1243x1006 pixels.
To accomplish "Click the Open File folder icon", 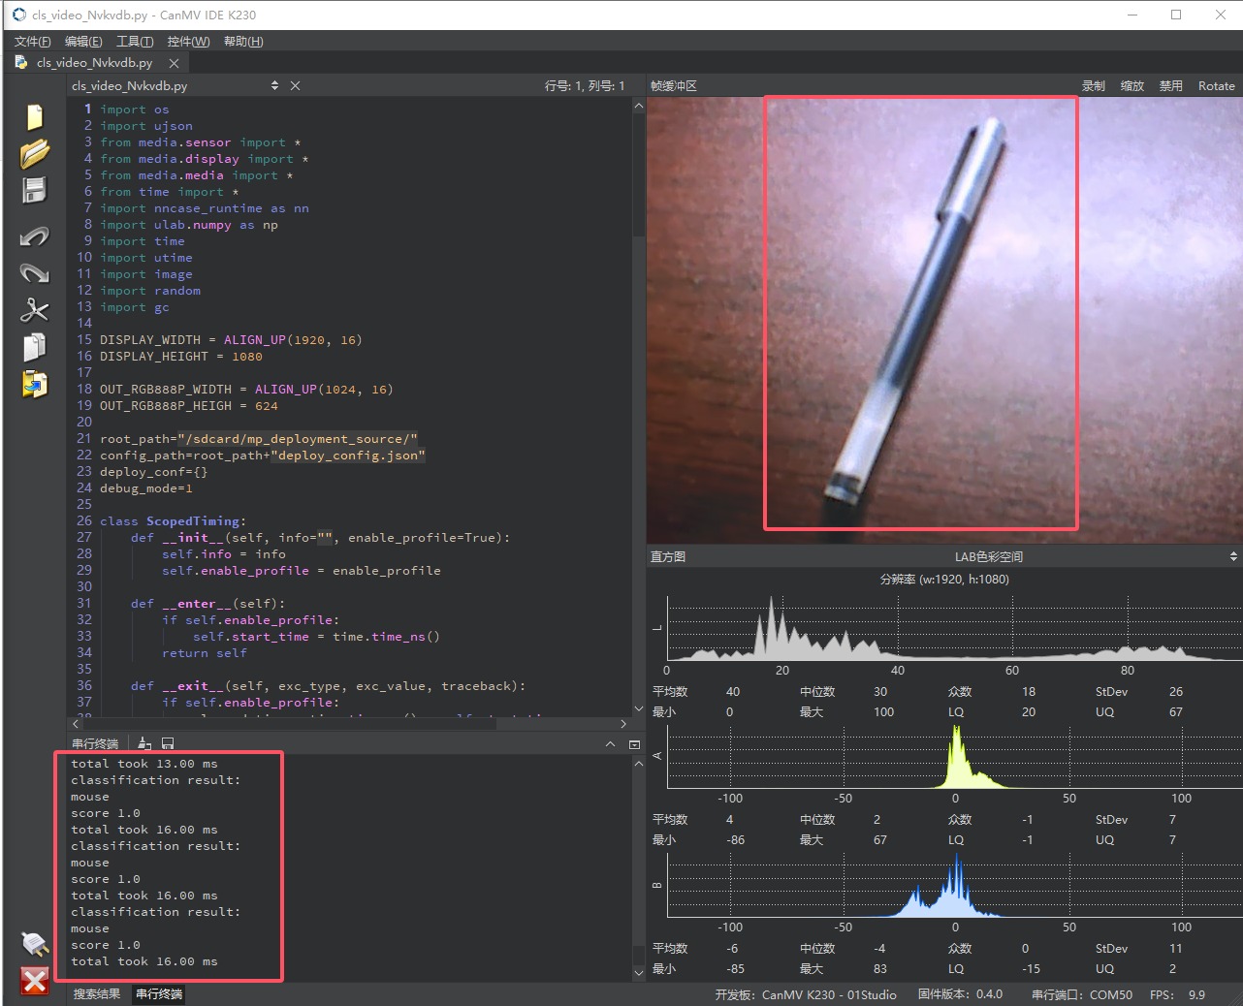I will 35,154.
